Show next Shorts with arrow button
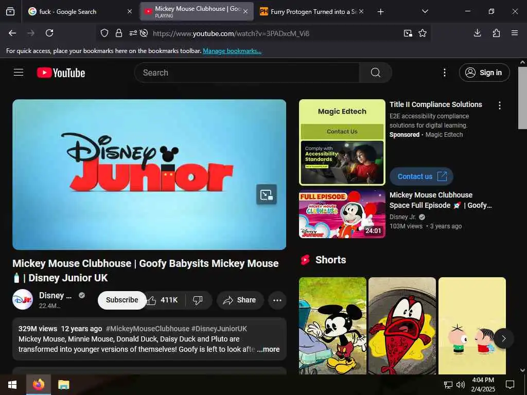This screenshot has height=395, width=527. pos(503,338)
